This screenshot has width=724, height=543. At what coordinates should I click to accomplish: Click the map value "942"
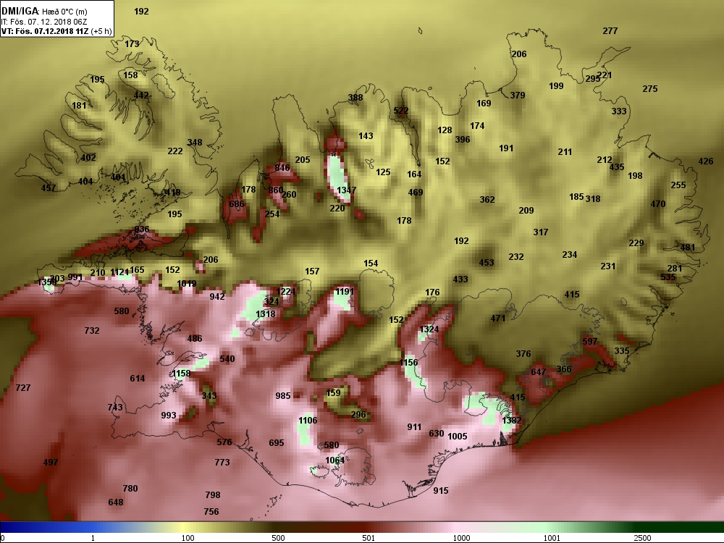click(x=217, y=296)
